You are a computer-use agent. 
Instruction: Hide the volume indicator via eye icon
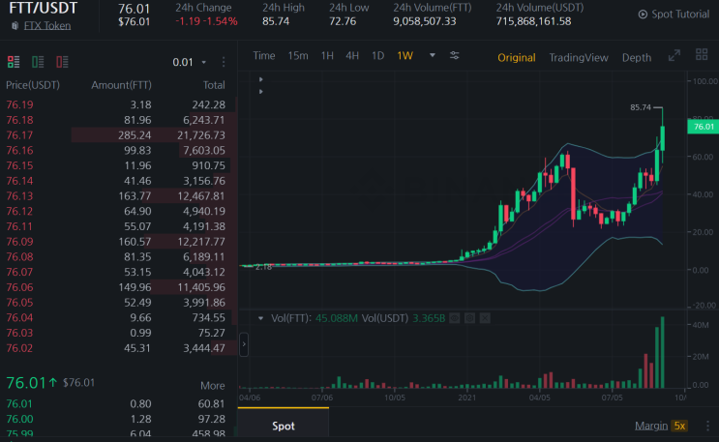(455, 318)
